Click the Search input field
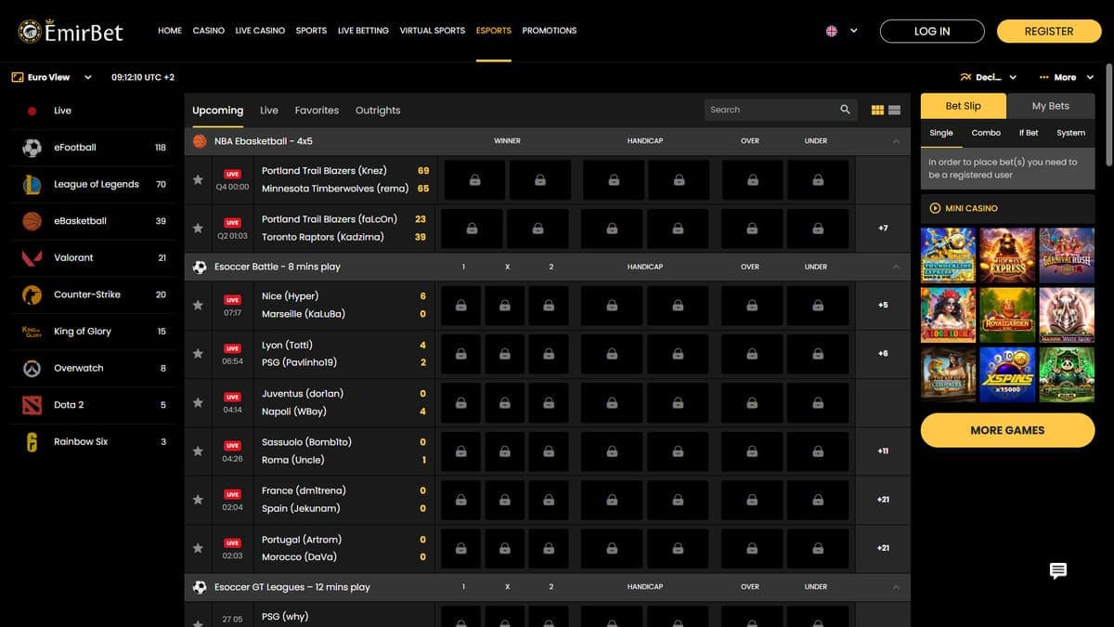Screen dimensions: 1114x627 771,110
